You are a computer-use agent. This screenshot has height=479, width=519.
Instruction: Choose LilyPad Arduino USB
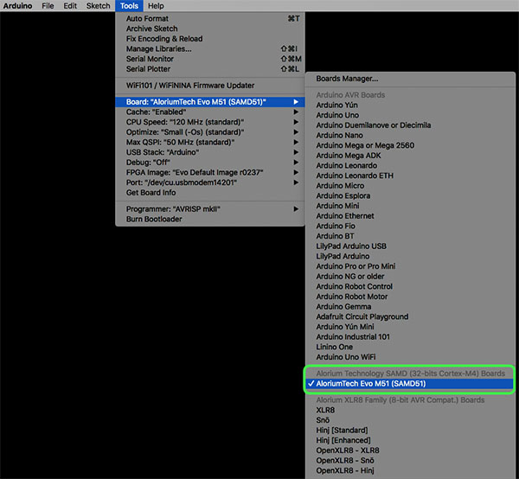pyautogui.click(x=410, y=246)
